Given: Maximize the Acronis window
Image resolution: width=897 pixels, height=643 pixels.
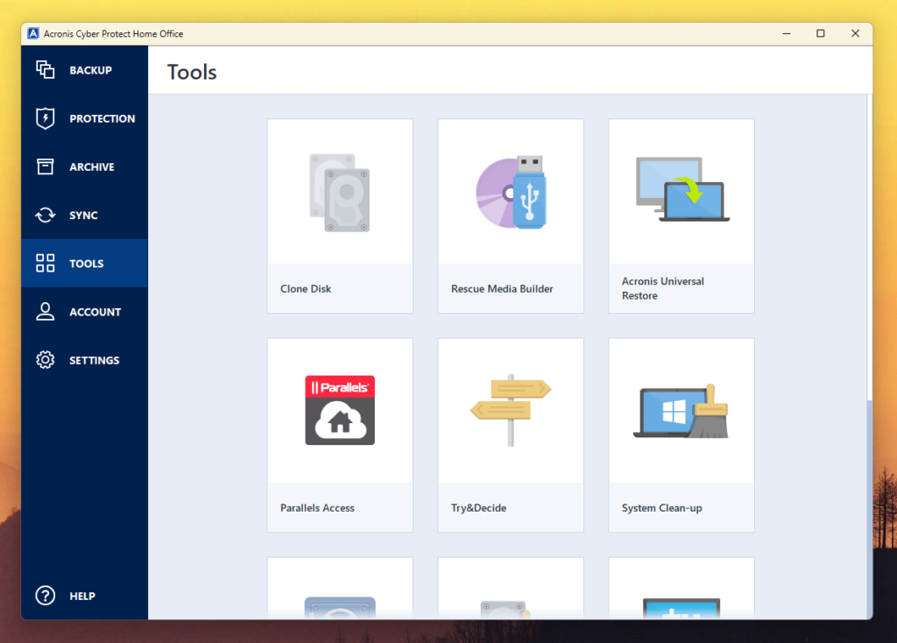Looking at the screenshot, I should pyautogui.click(x=820, y=34).
